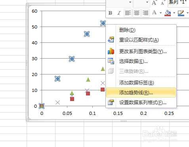189x147 pixels.
Task: Choose 添加趋势线(R) menu entry
Action: coord(141,93)
